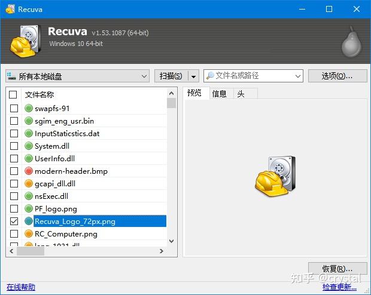The width and height of the screenshot is (371, 295).
Task: Sort by the 文件名称 column header
Action: tap(39, 95)
